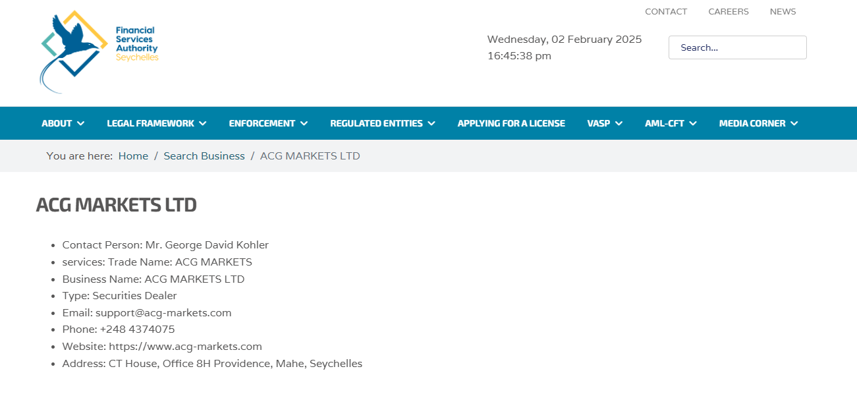The height and width of the screenshot is (400, 857).
Task: Click the Financial Services Authority bird logo
Action: point(99,51)
